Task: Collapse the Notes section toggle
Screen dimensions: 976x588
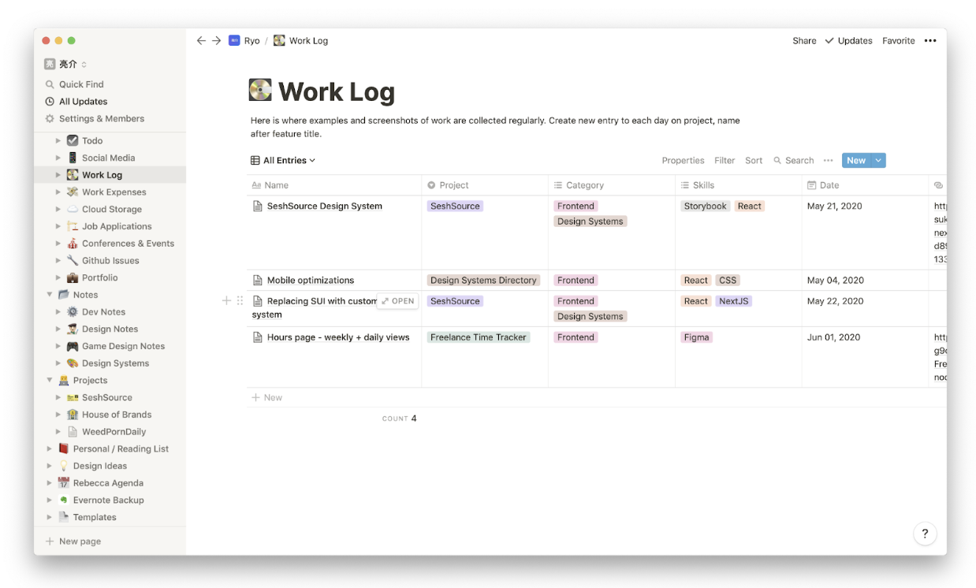Action: (49, 295)
